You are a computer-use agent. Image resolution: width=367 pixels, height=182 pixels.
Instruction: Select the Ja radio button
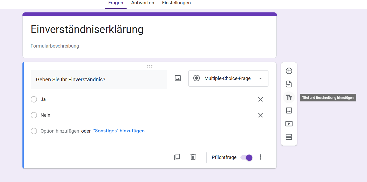point(34,99)
